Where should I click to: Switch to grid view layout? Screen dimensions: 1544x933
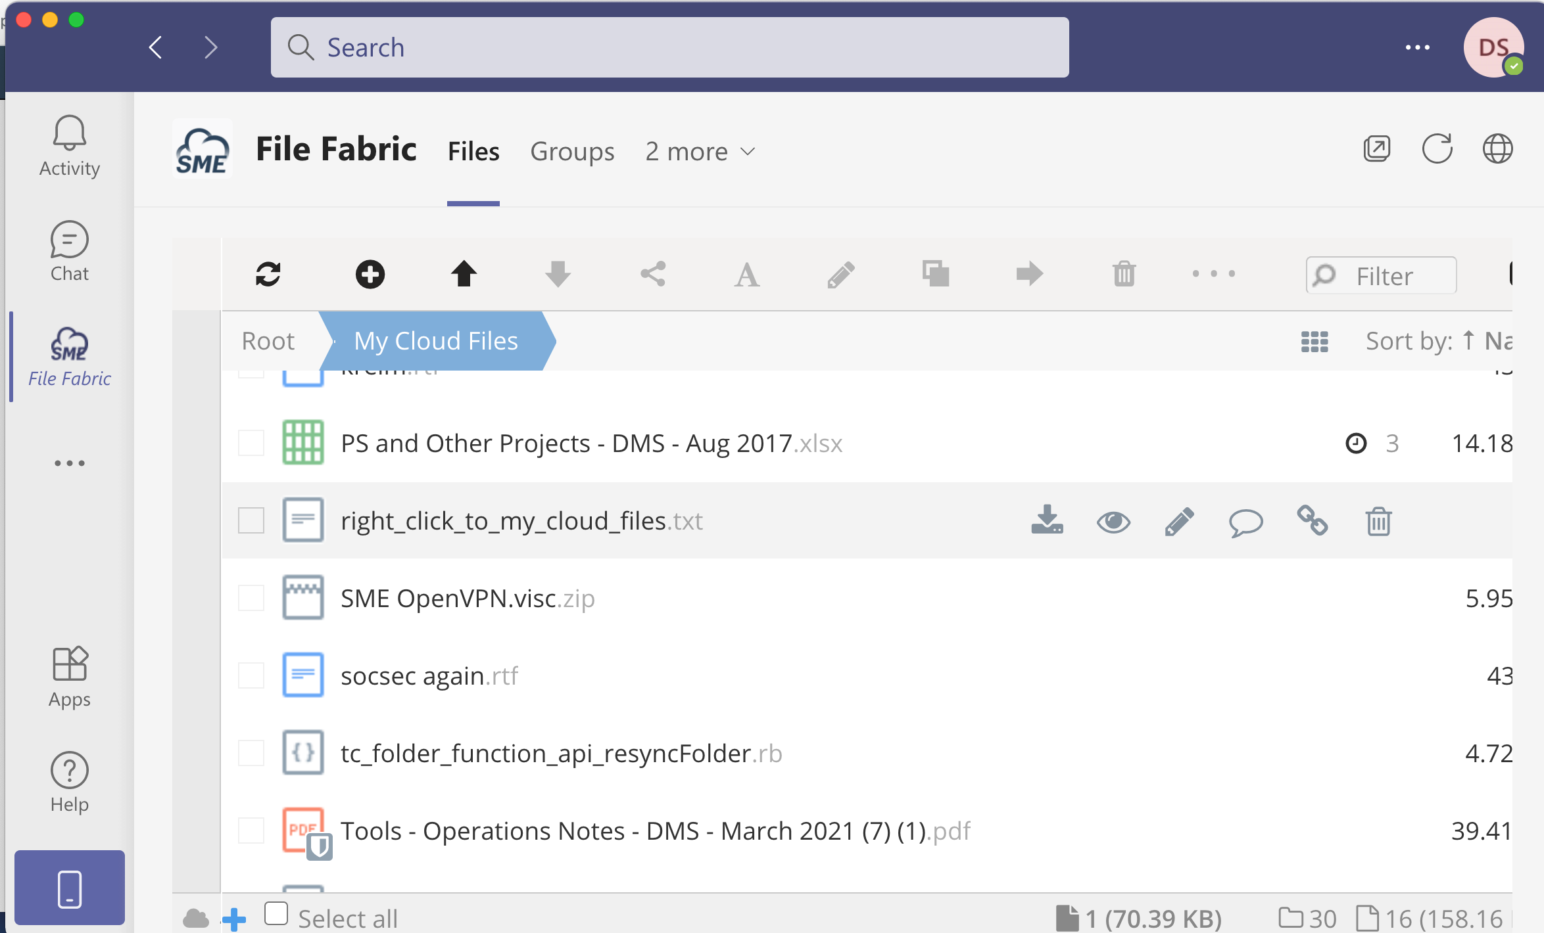1315,342
